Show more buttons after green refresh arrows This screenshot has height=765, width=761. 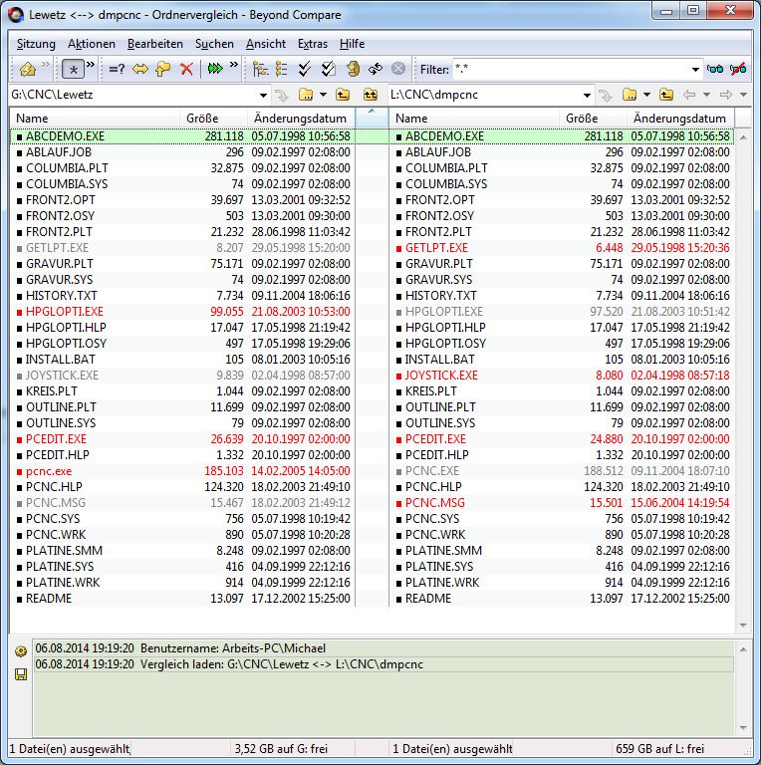(x=234, y=65)
